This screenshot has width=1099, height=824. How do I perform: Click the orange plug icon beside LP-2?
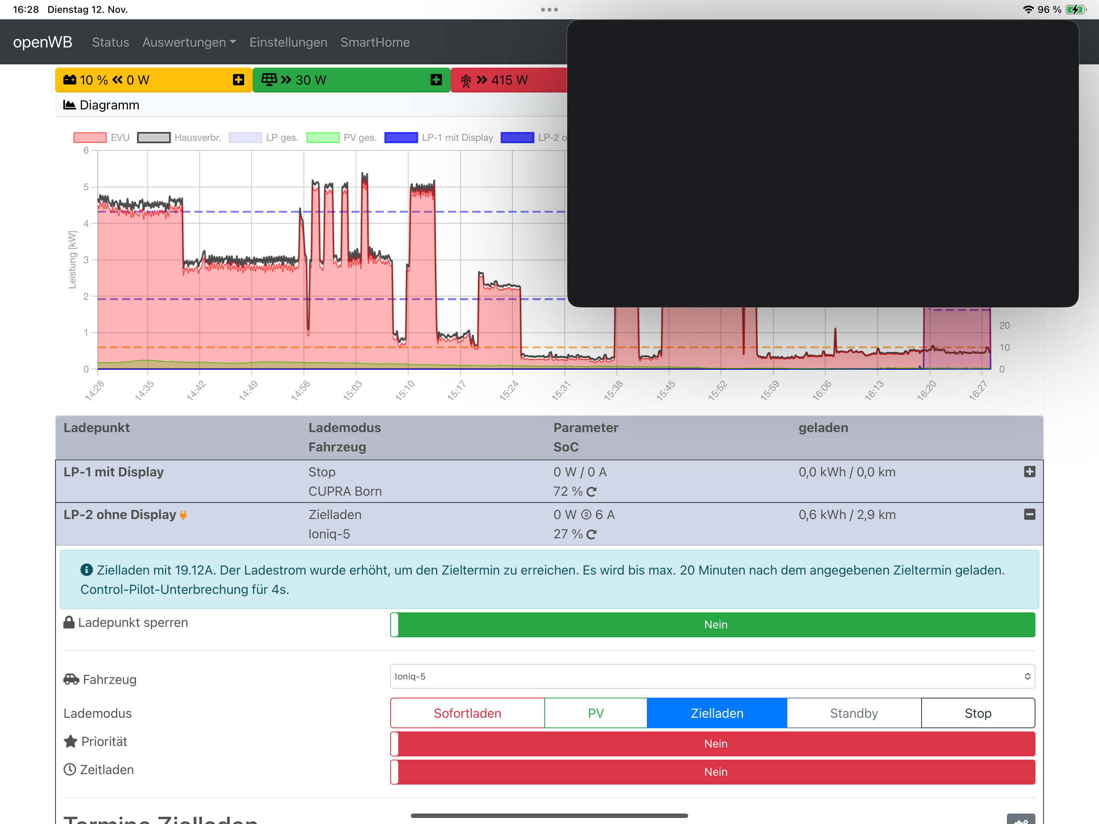[x=183, y=515]
